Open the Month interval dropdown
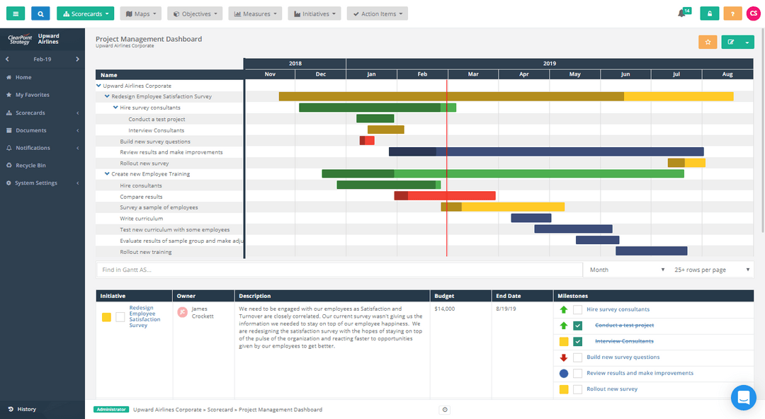The width and height of the screenshot is (765, 419). coord(626,269)
